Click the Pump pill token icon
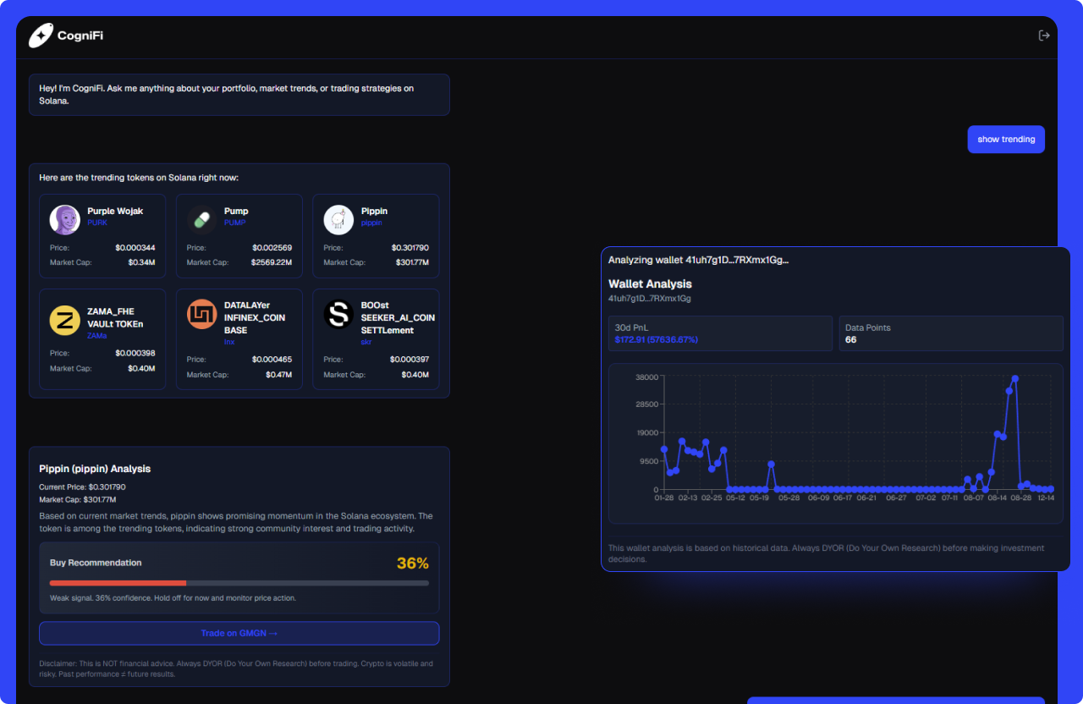Viewport: 1083px width, 704px height. pyautogui.click(x=202, y=220)
